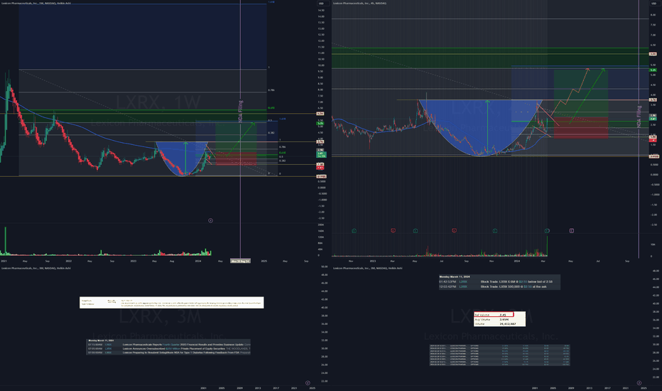Click the 6.05 price label on 4h axis
This screenshot has height=391, width=662.
click(x=653, y=54)
